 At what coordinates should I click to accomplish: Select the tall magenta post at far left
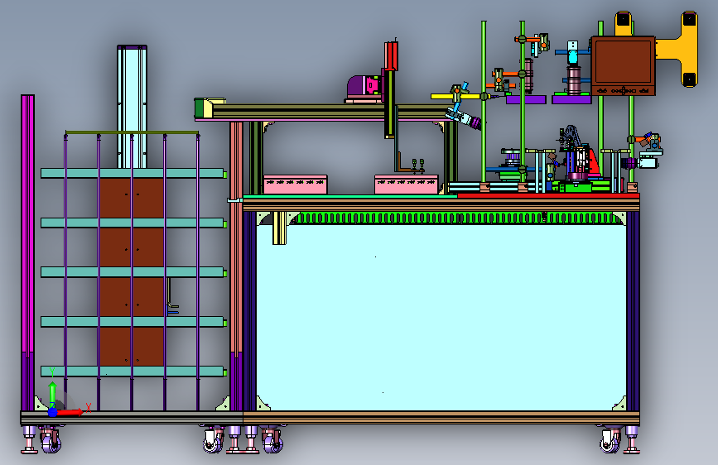pos(27,224)
